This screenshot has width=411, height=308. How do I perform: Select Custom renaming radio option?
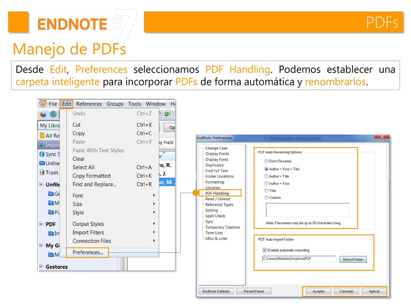(267, 197)
